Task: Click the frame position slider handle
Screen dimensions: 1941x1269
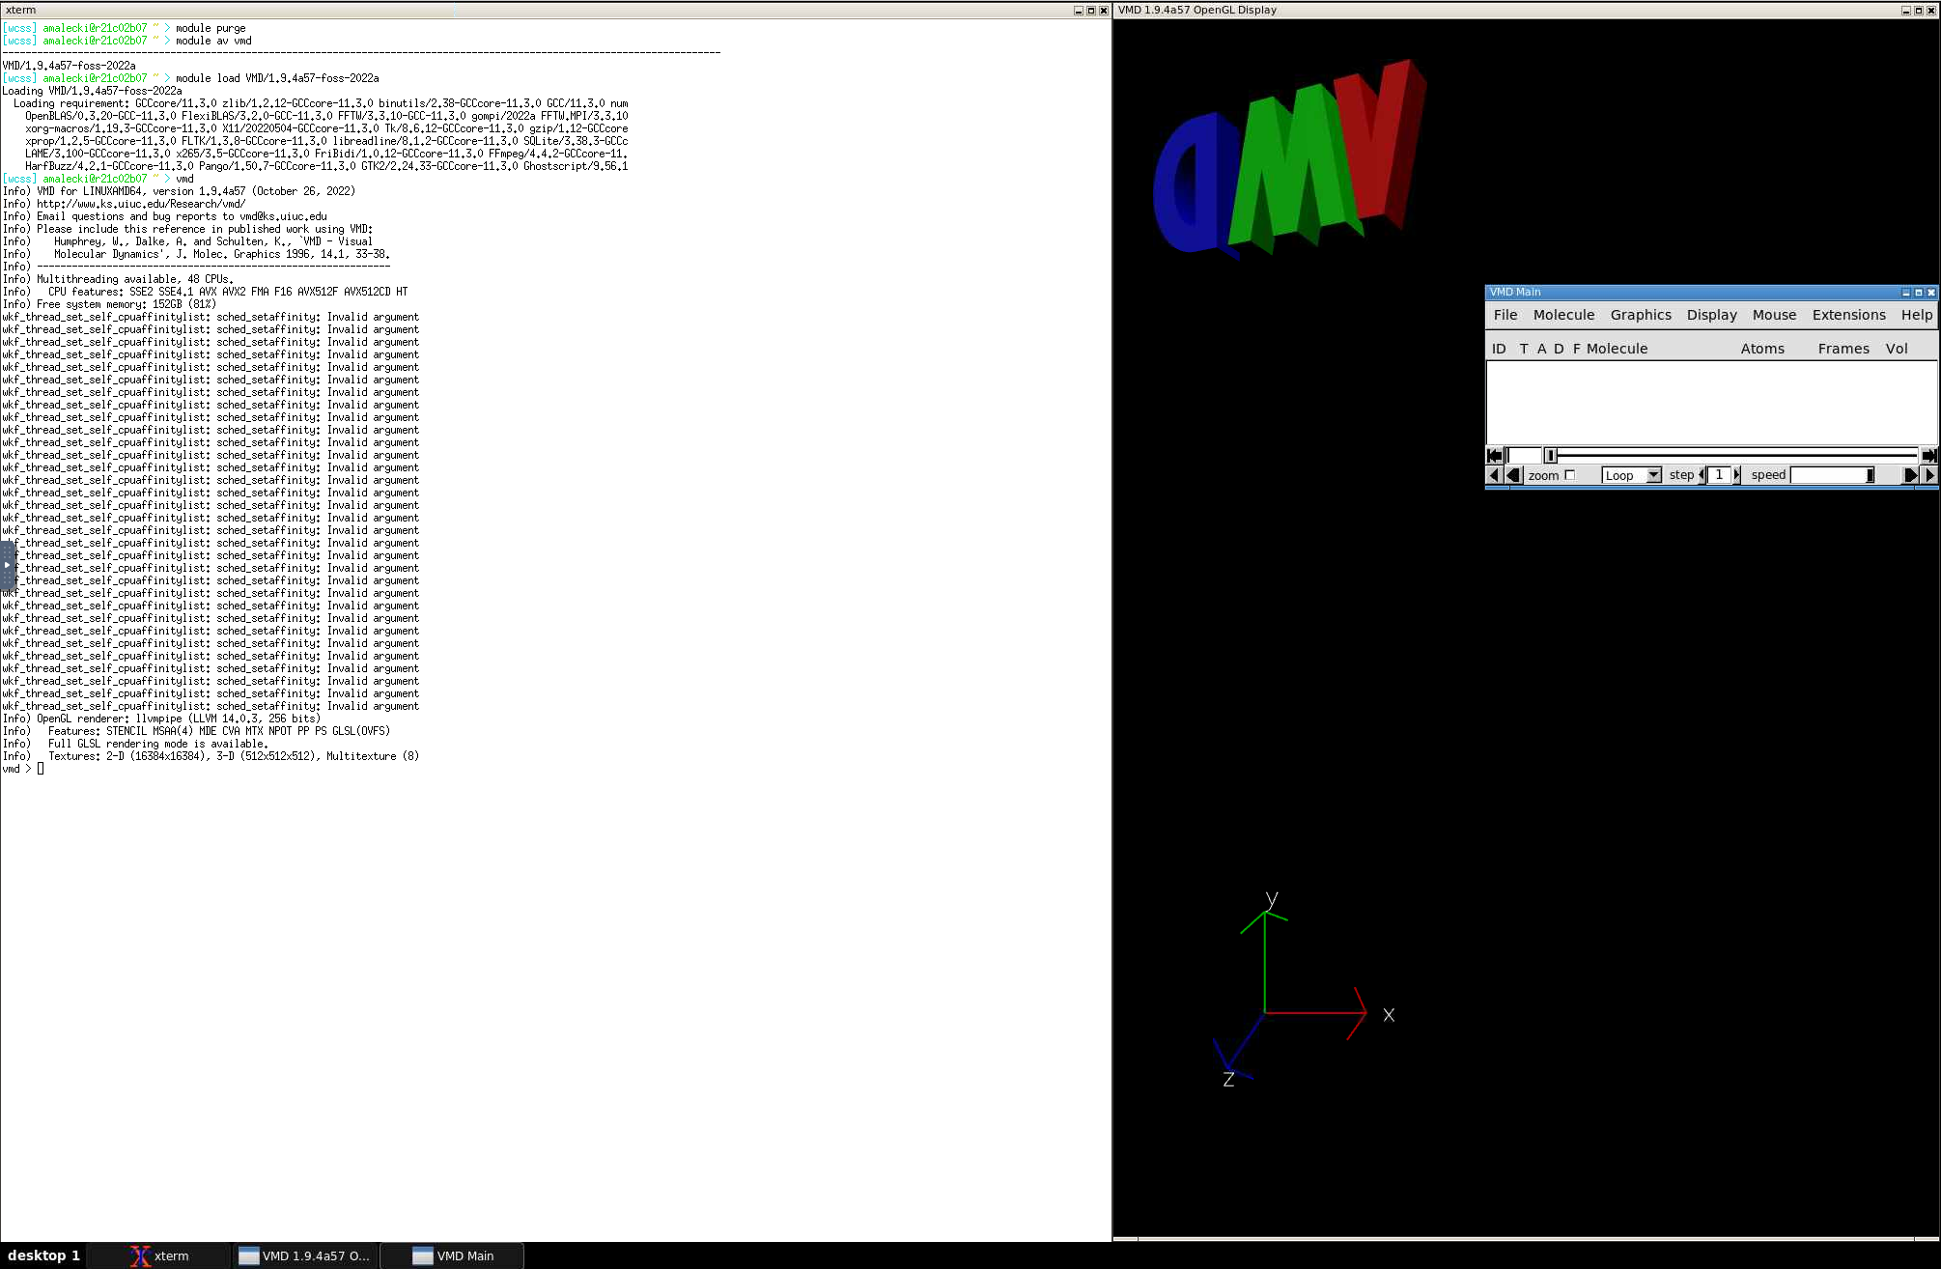Action: [1551, 456]
